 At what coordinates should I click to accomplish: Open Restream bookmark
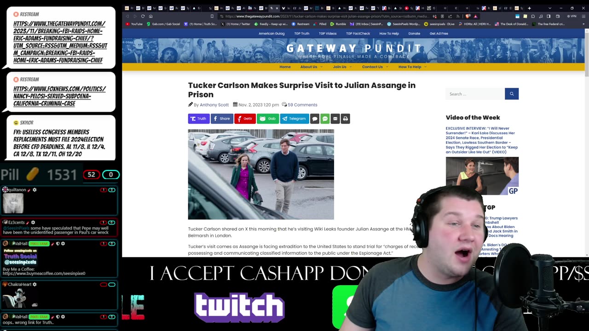pos(300,24)
